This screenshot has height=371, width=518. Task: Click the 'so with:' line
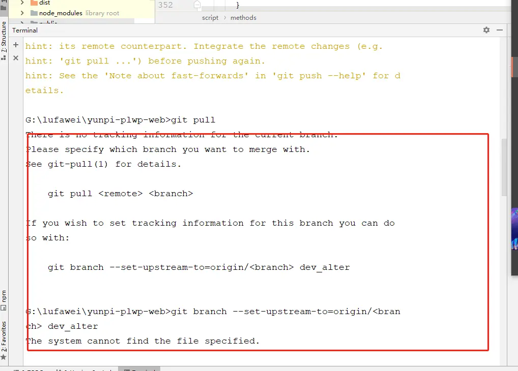(47, 238)
